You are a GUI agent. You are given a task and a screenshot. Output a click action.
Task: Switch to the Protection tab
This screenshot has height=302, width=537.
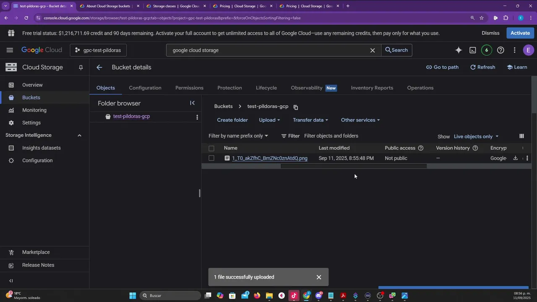pos(229,88)
